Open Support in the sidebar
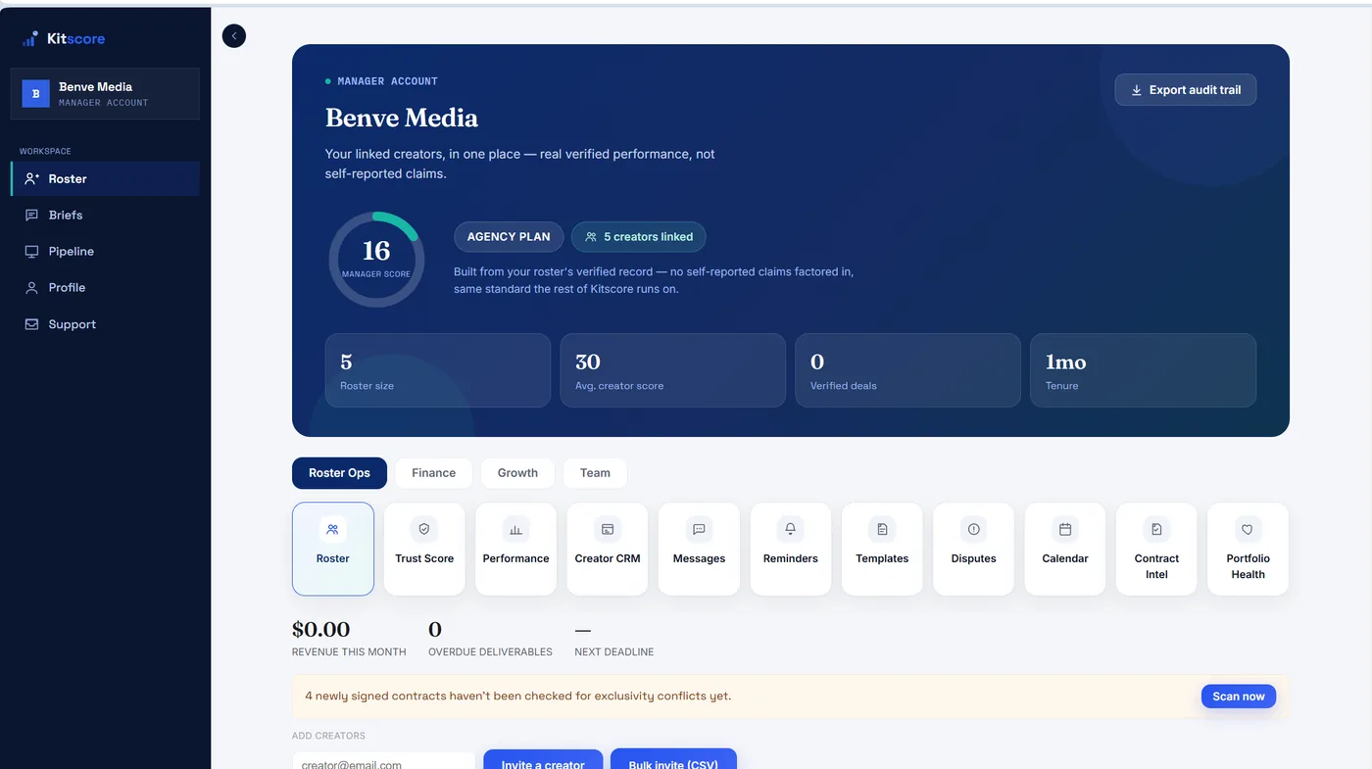1372x769 pixels. point(105,324)
